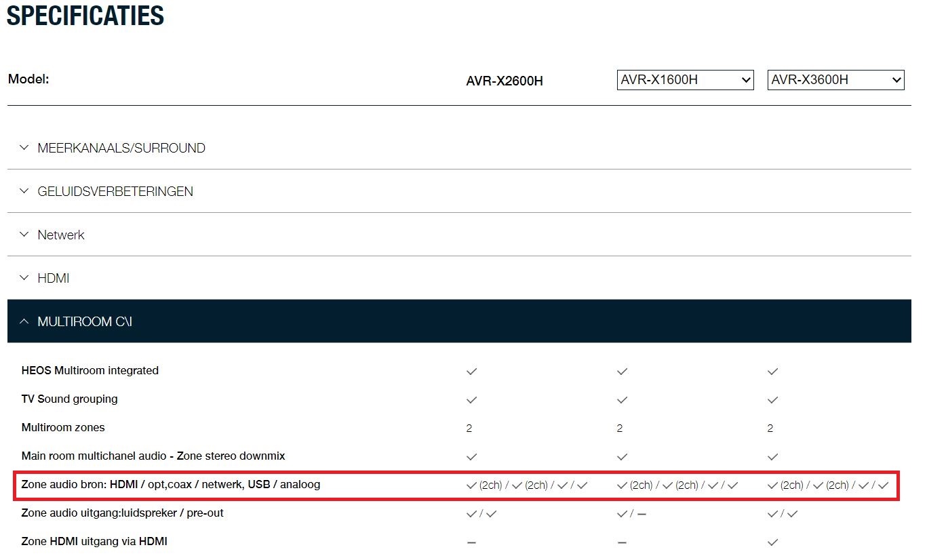Viewport: 927px width, 558px height.
Task: Click Multiroom zones value 2 for AVR-X2600H
Action: [x=469, y=429]
